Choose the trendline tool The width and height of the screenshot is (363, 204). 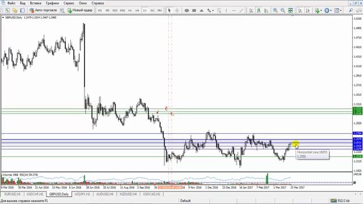[241, 10]
